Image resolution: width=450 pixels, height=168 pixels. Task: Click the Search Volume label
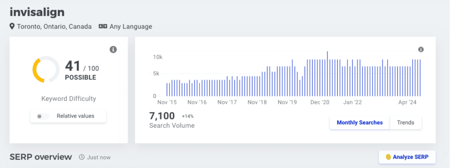pyautogui.click(x=172, y=125)
